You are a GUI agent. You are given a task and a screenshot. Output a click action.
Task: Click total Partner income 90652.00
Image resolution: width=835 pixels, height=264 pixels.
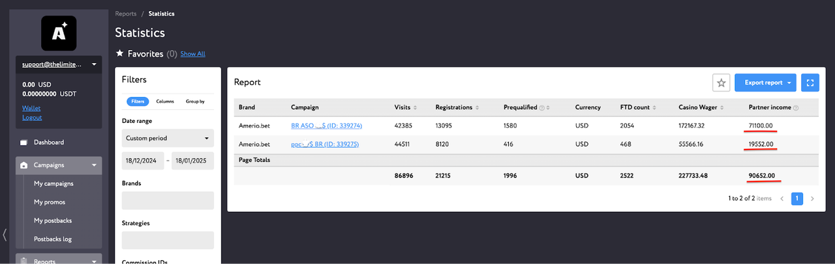(763, 175)
